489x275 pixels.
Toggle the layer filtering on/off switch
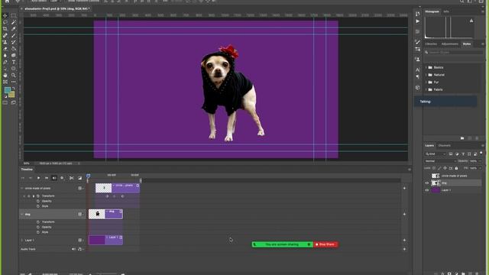pos(481,153)
